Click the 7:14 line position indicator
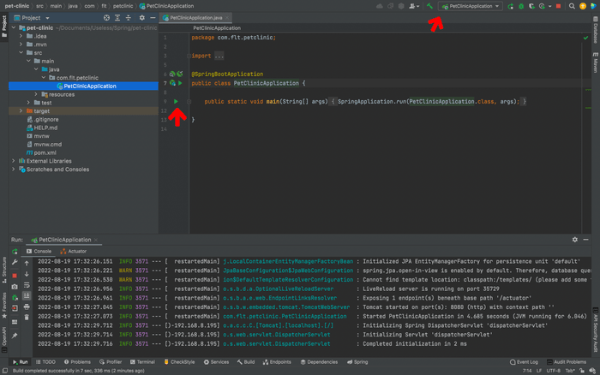 [527, 371]
